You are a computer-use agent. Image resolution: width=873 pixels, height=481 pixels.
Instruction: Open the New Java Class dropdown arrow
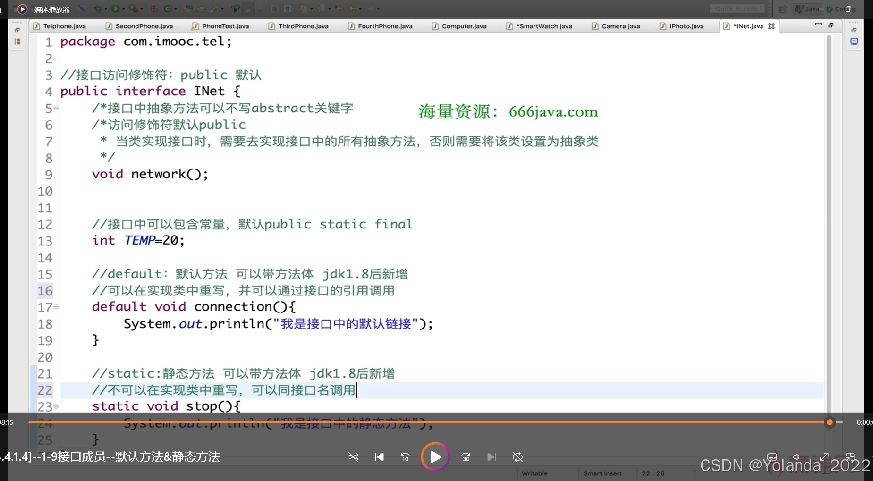175,9
